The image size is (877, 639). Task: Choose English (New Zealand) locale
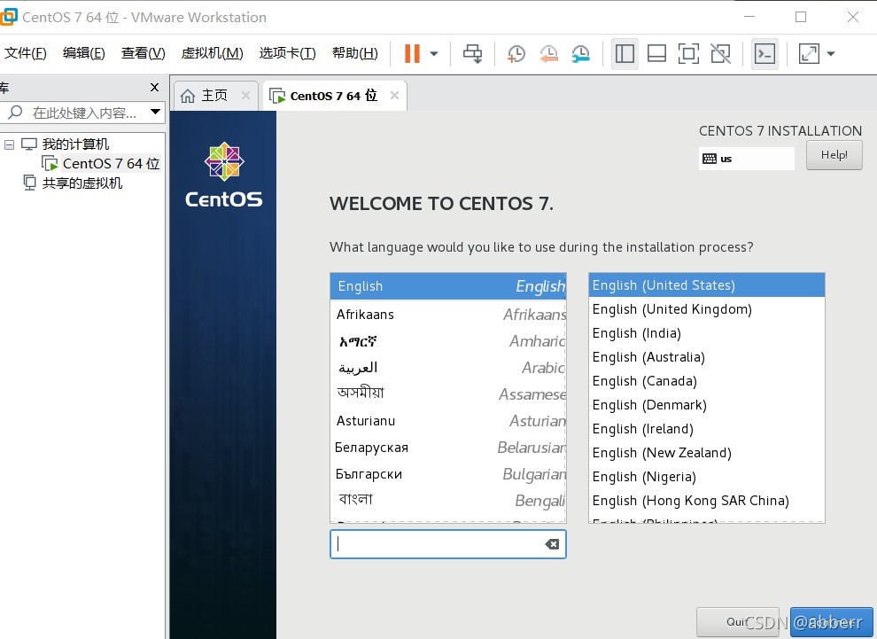[x=706, y=453]
